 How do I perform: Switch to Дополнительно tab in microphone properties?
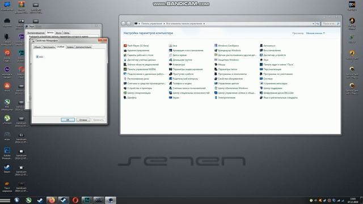tap(83, 47)
